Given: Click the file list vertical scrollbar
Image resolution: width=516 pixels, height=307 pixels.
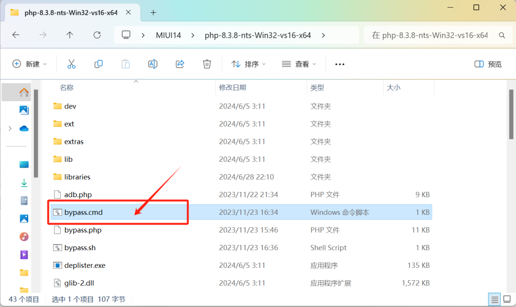Looking at the screenshot, I should pos(511,114).
